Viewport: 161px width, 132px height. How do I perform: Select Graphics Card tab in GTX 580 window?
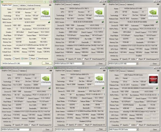[6, 70]
